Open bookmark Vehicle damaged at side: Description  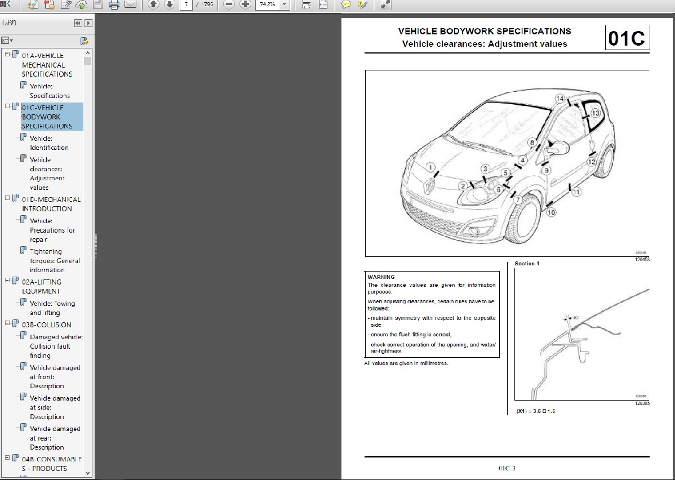pos(55,407)
